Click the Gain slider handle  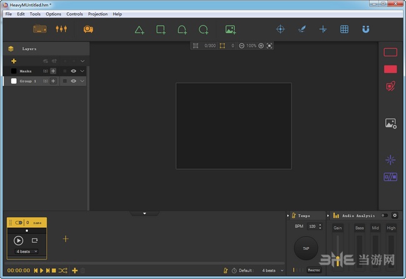click(x=338, y=261)
